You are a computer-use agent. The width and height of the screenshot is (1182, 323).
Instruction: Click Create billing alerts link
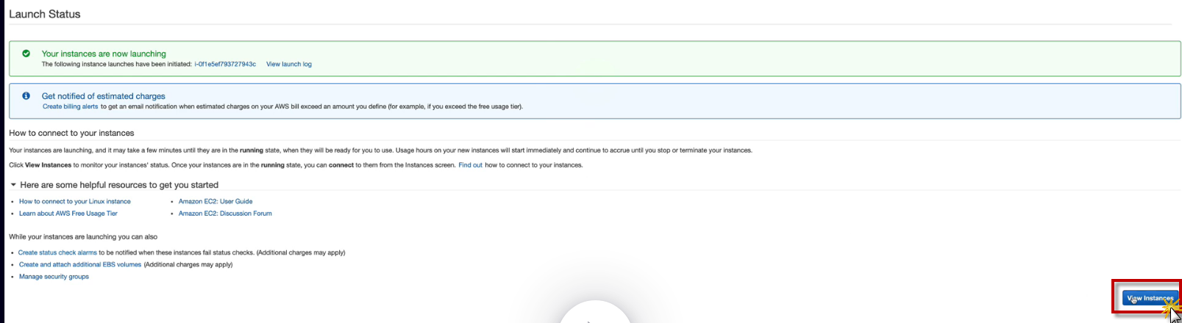70,106
